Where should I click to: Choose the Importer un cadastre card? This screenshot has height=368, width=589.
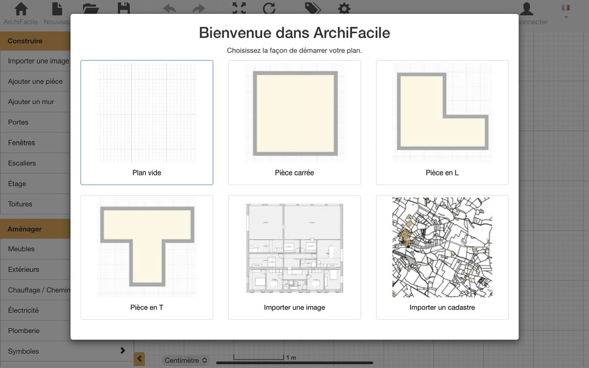click(442, 257)
